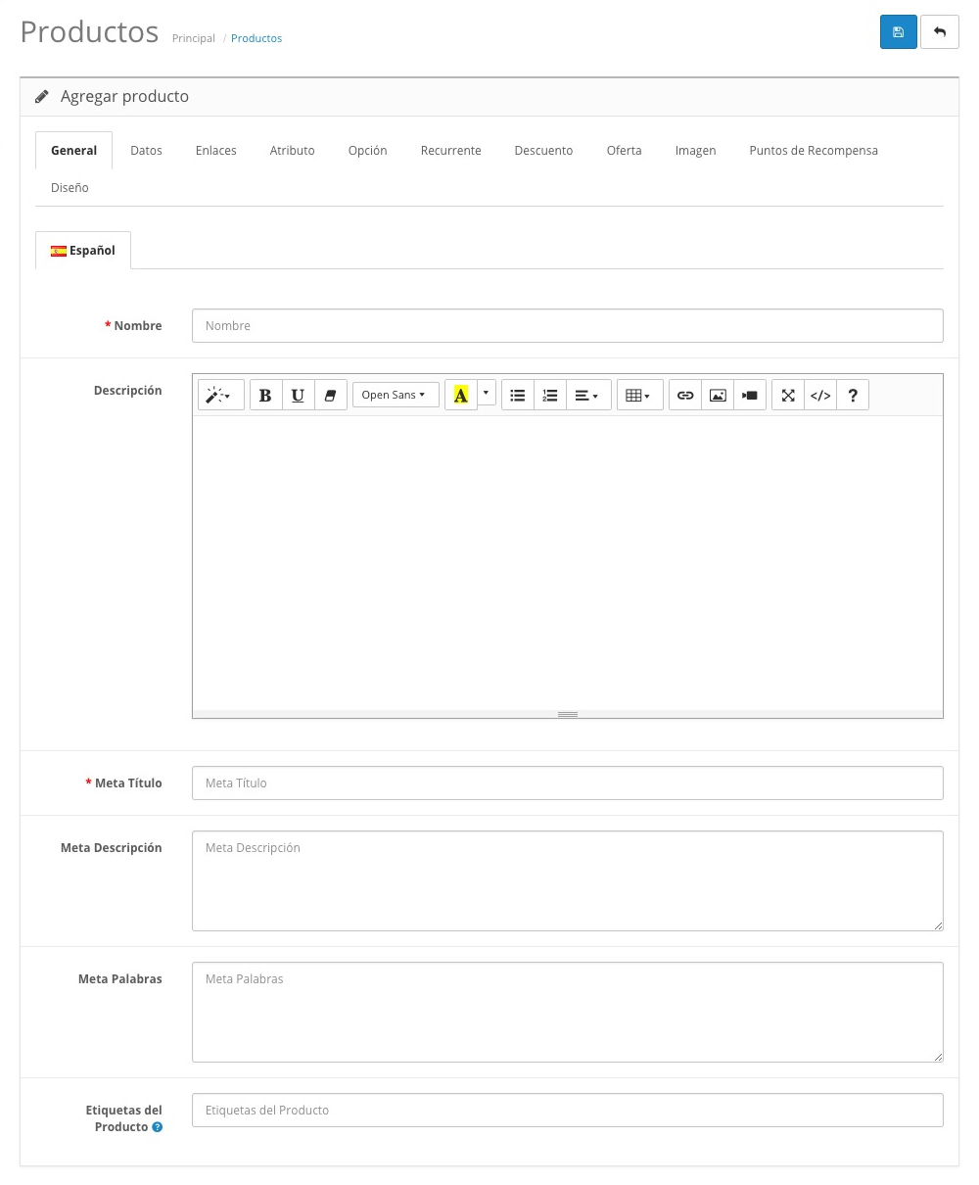Insert a link using the chain icon
Viewport: 979px width, 1185px height.
(685, 396)
